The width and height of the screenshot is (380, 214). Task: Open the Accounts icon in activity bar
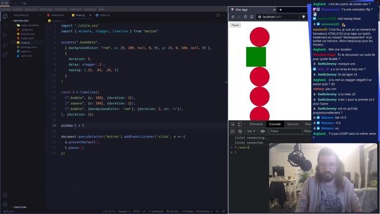tap(5, 195)
